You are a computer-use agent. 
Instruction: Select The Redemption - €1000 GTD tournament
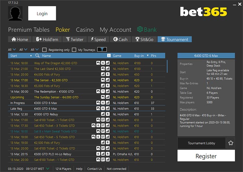[x=87, y=91]
